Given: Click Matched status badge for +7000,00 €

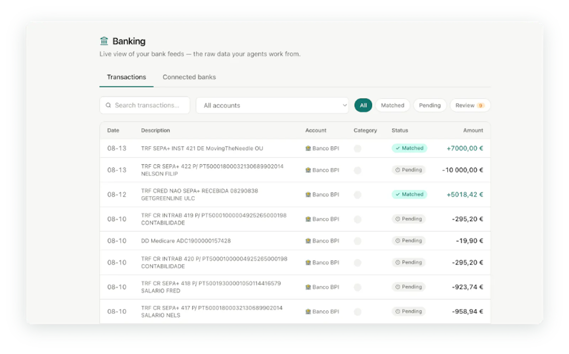Looking at the screenshot, I should (409, 148).
